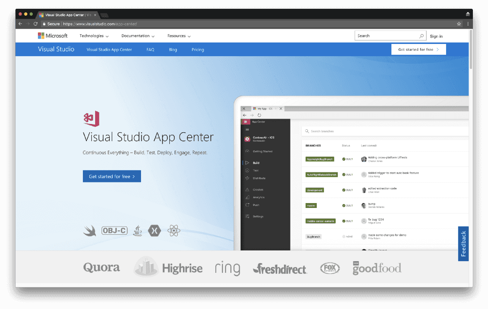Click the Microsoft logo
This screenshot has width=488, height=309.
[53, 36]
